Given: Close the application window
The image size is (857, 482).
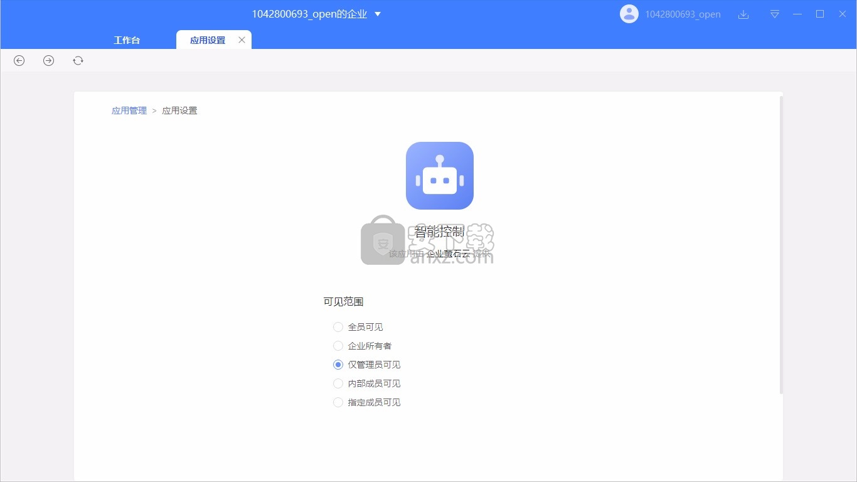Looking at the screenshot, I should point(843,14).
